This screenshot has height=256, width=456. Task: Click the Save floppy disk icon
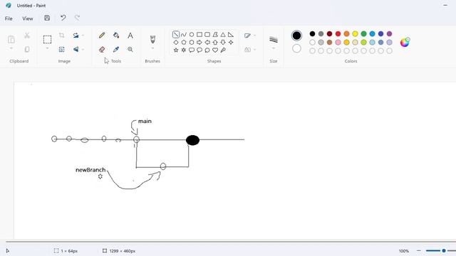(x=47, y=18)
